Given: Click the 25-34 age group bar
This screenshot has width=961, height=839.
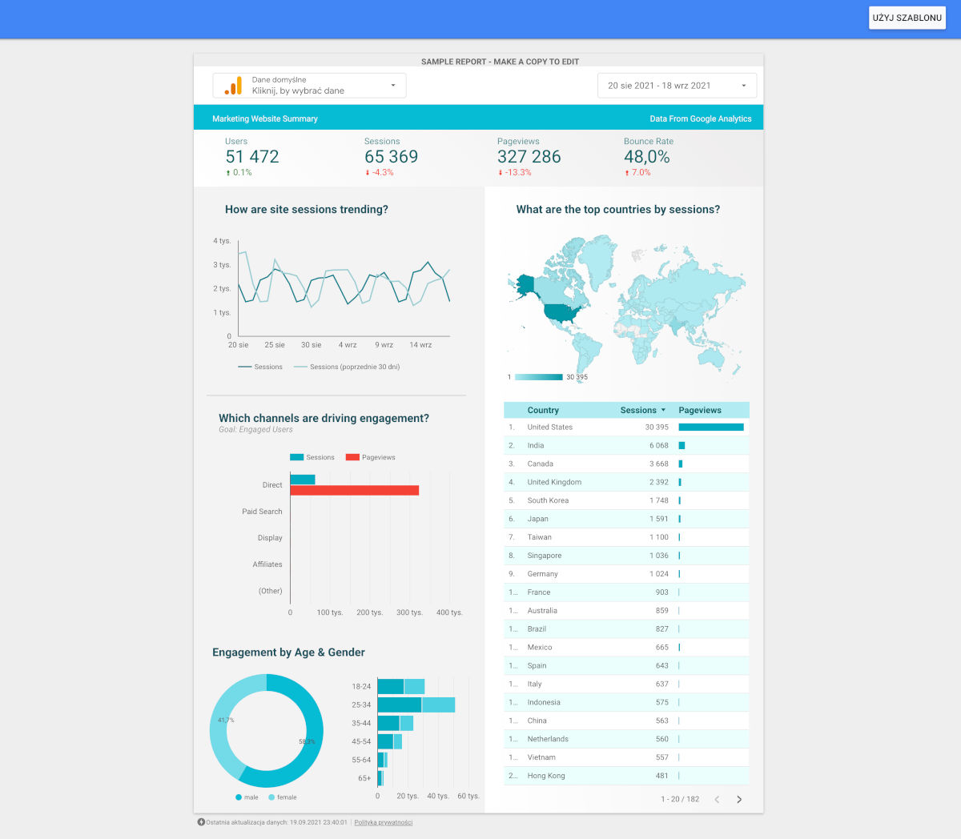Looking at the screenshot, I should click(x=416, y=705).
